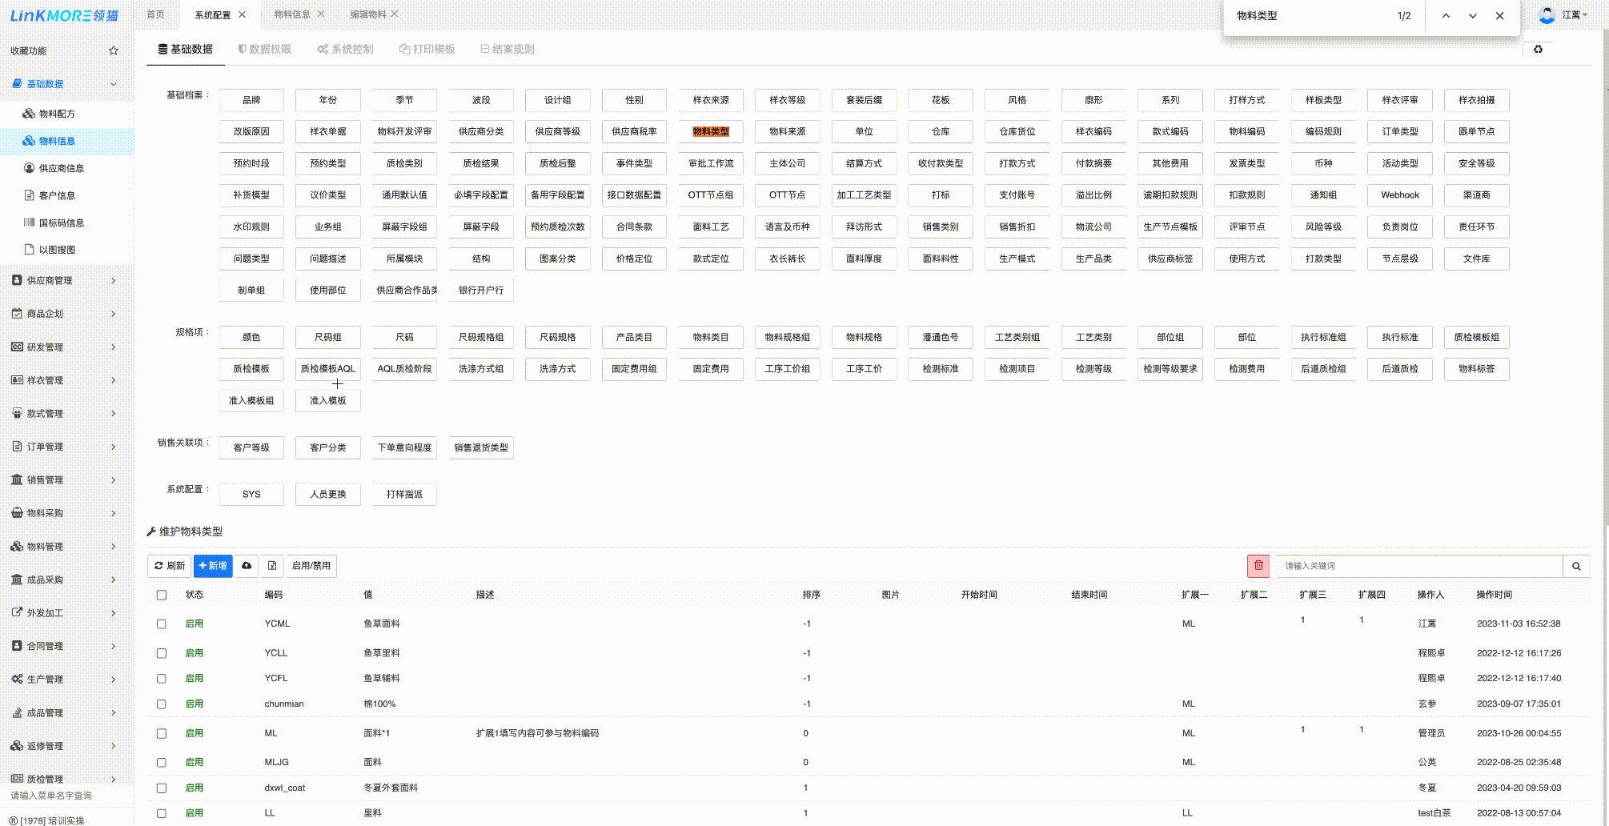Switch to the 数据权限 tab
Image resolution: width=1609 pixels, height=826 pixels.
[265, 49]
